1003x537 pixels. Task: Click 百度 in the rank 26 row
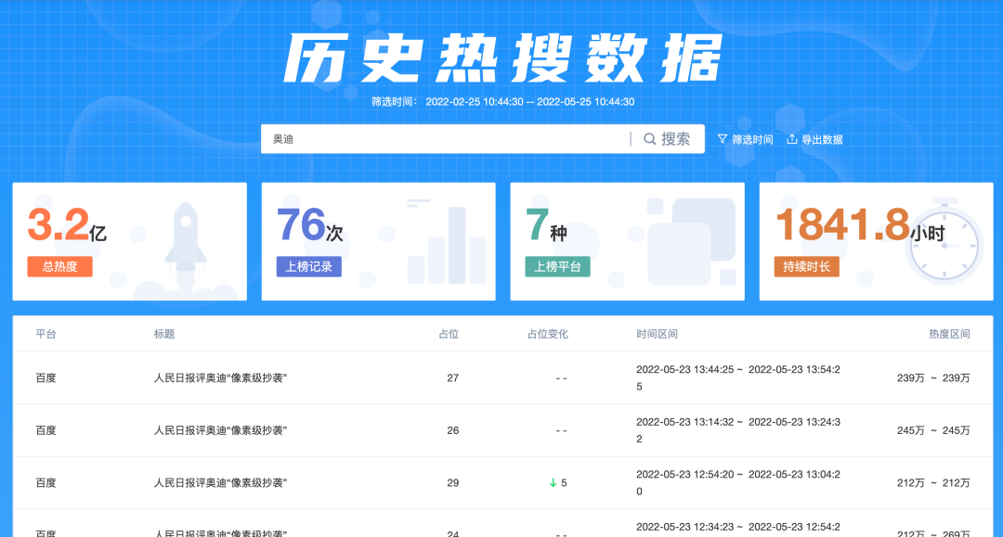46,430
